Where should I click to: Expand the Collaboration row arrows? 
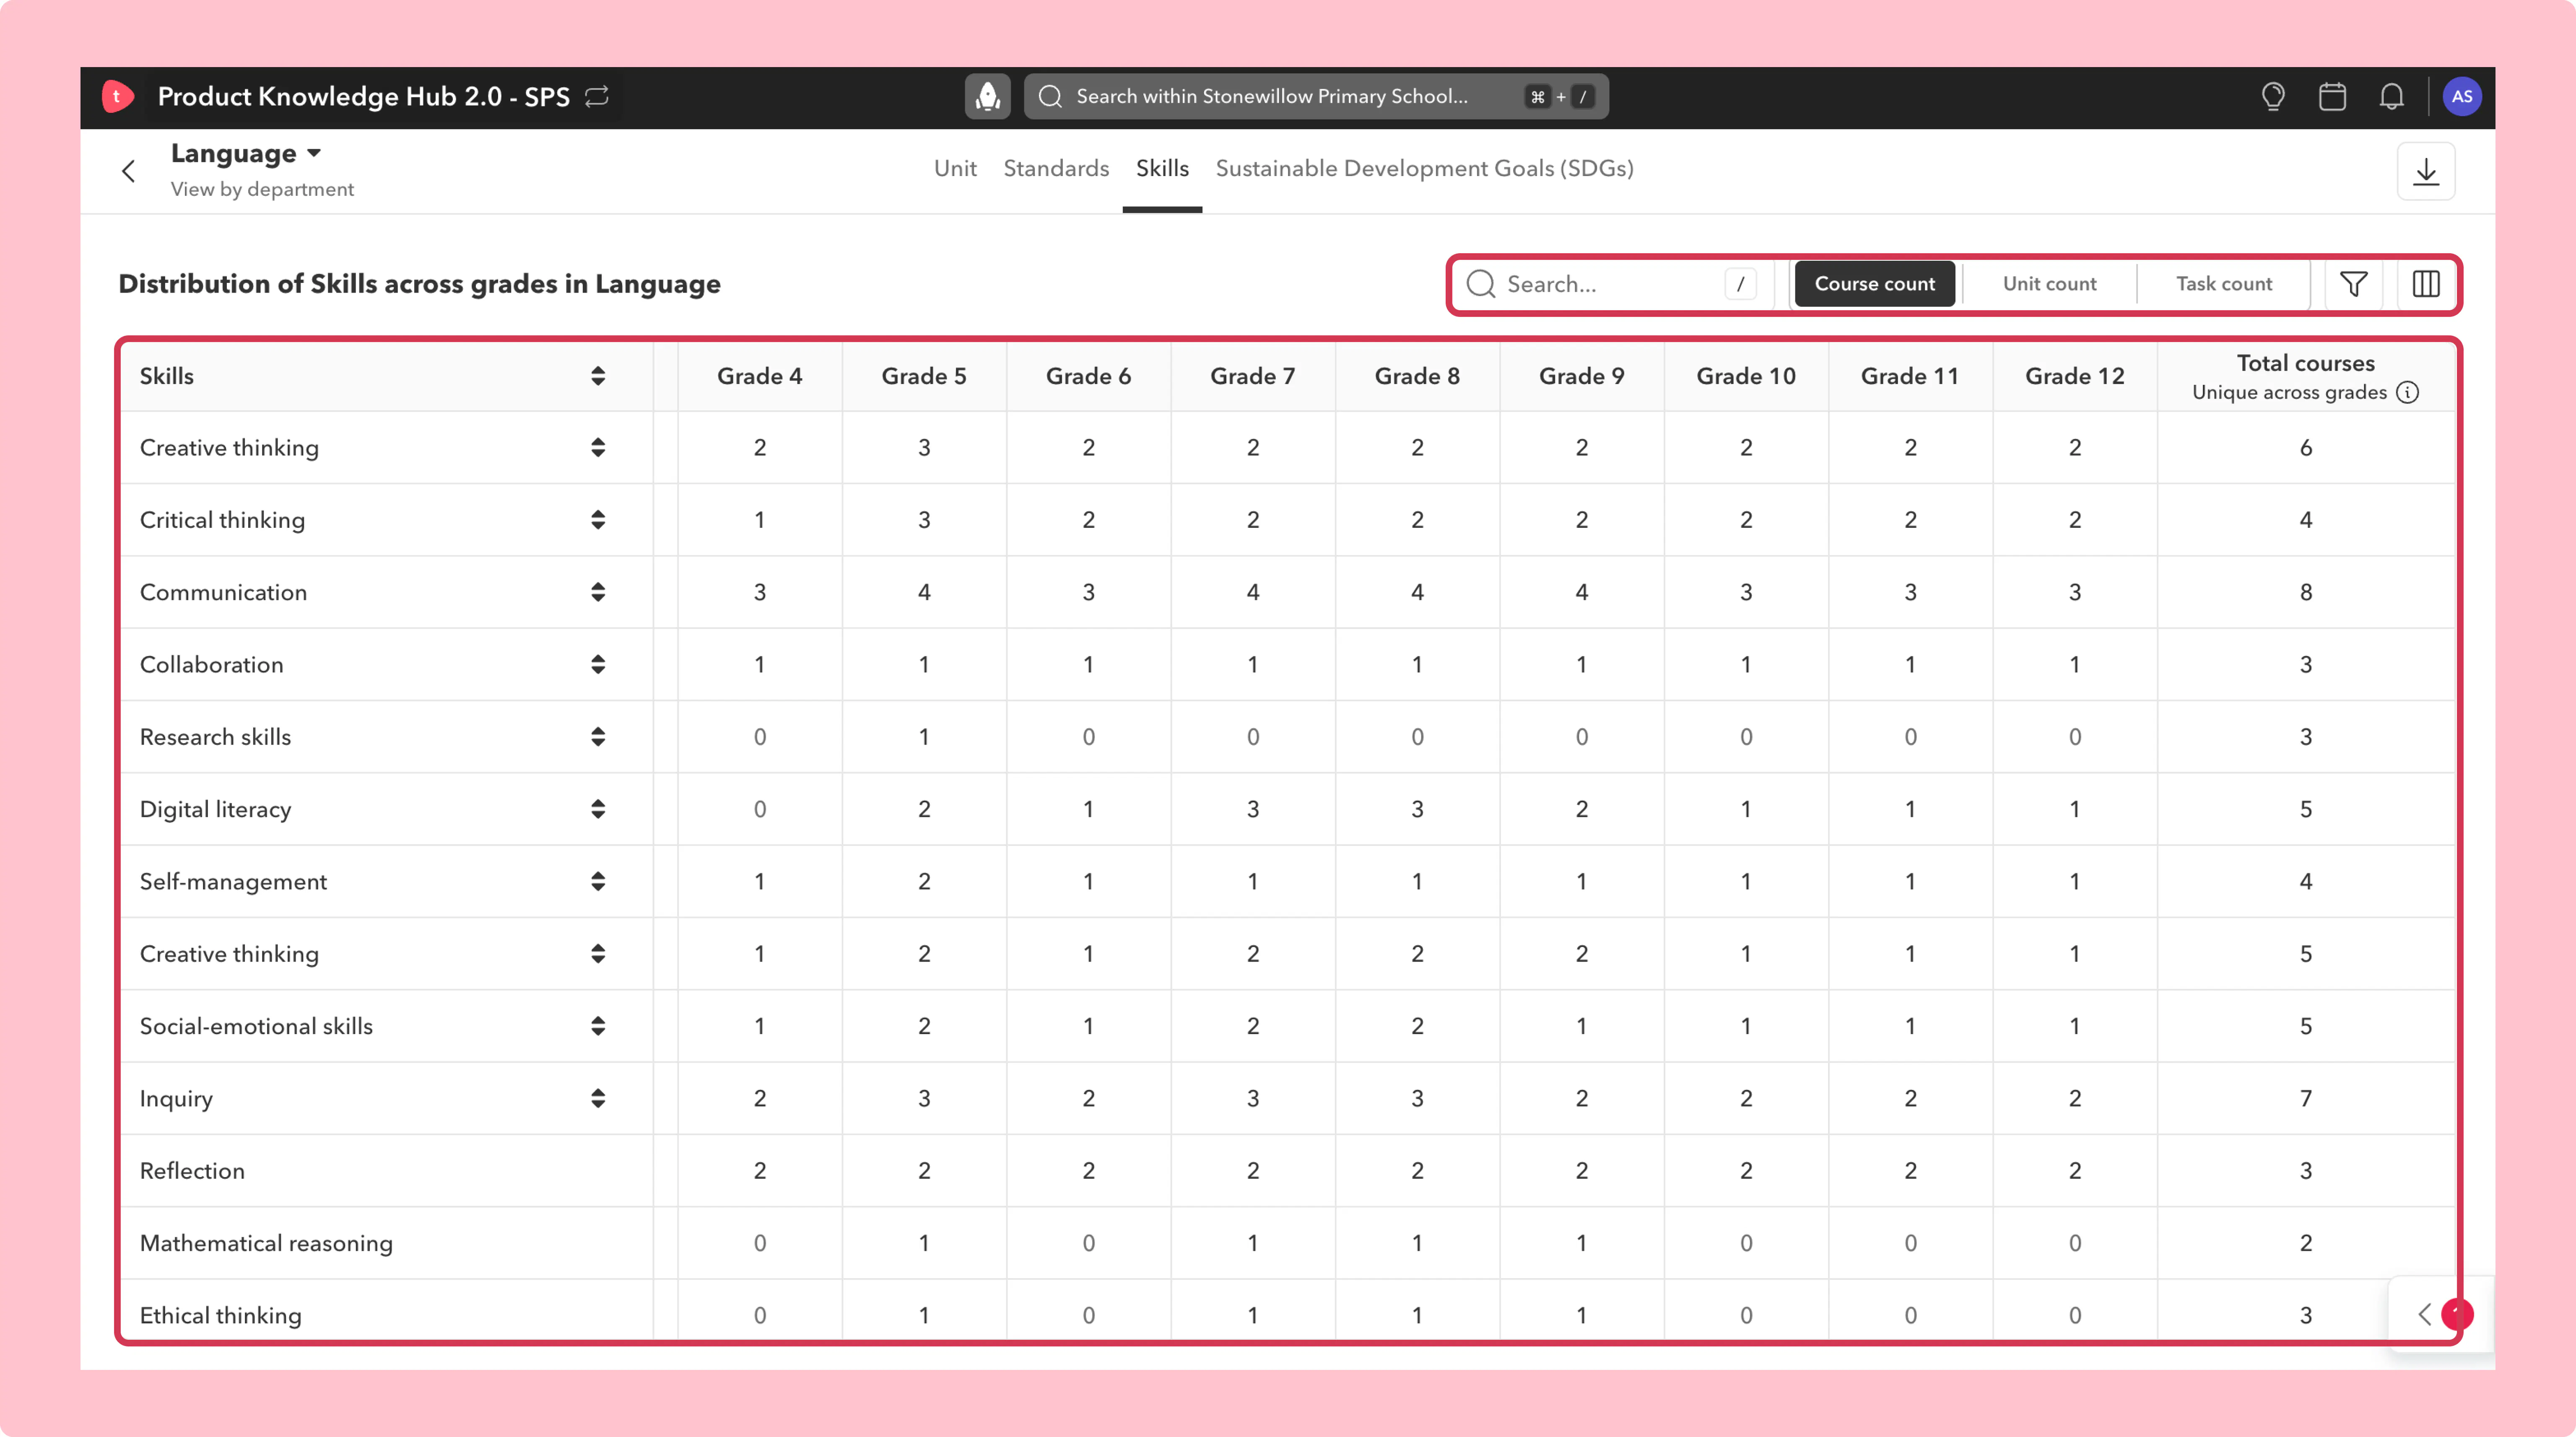[x=598, y=664]
